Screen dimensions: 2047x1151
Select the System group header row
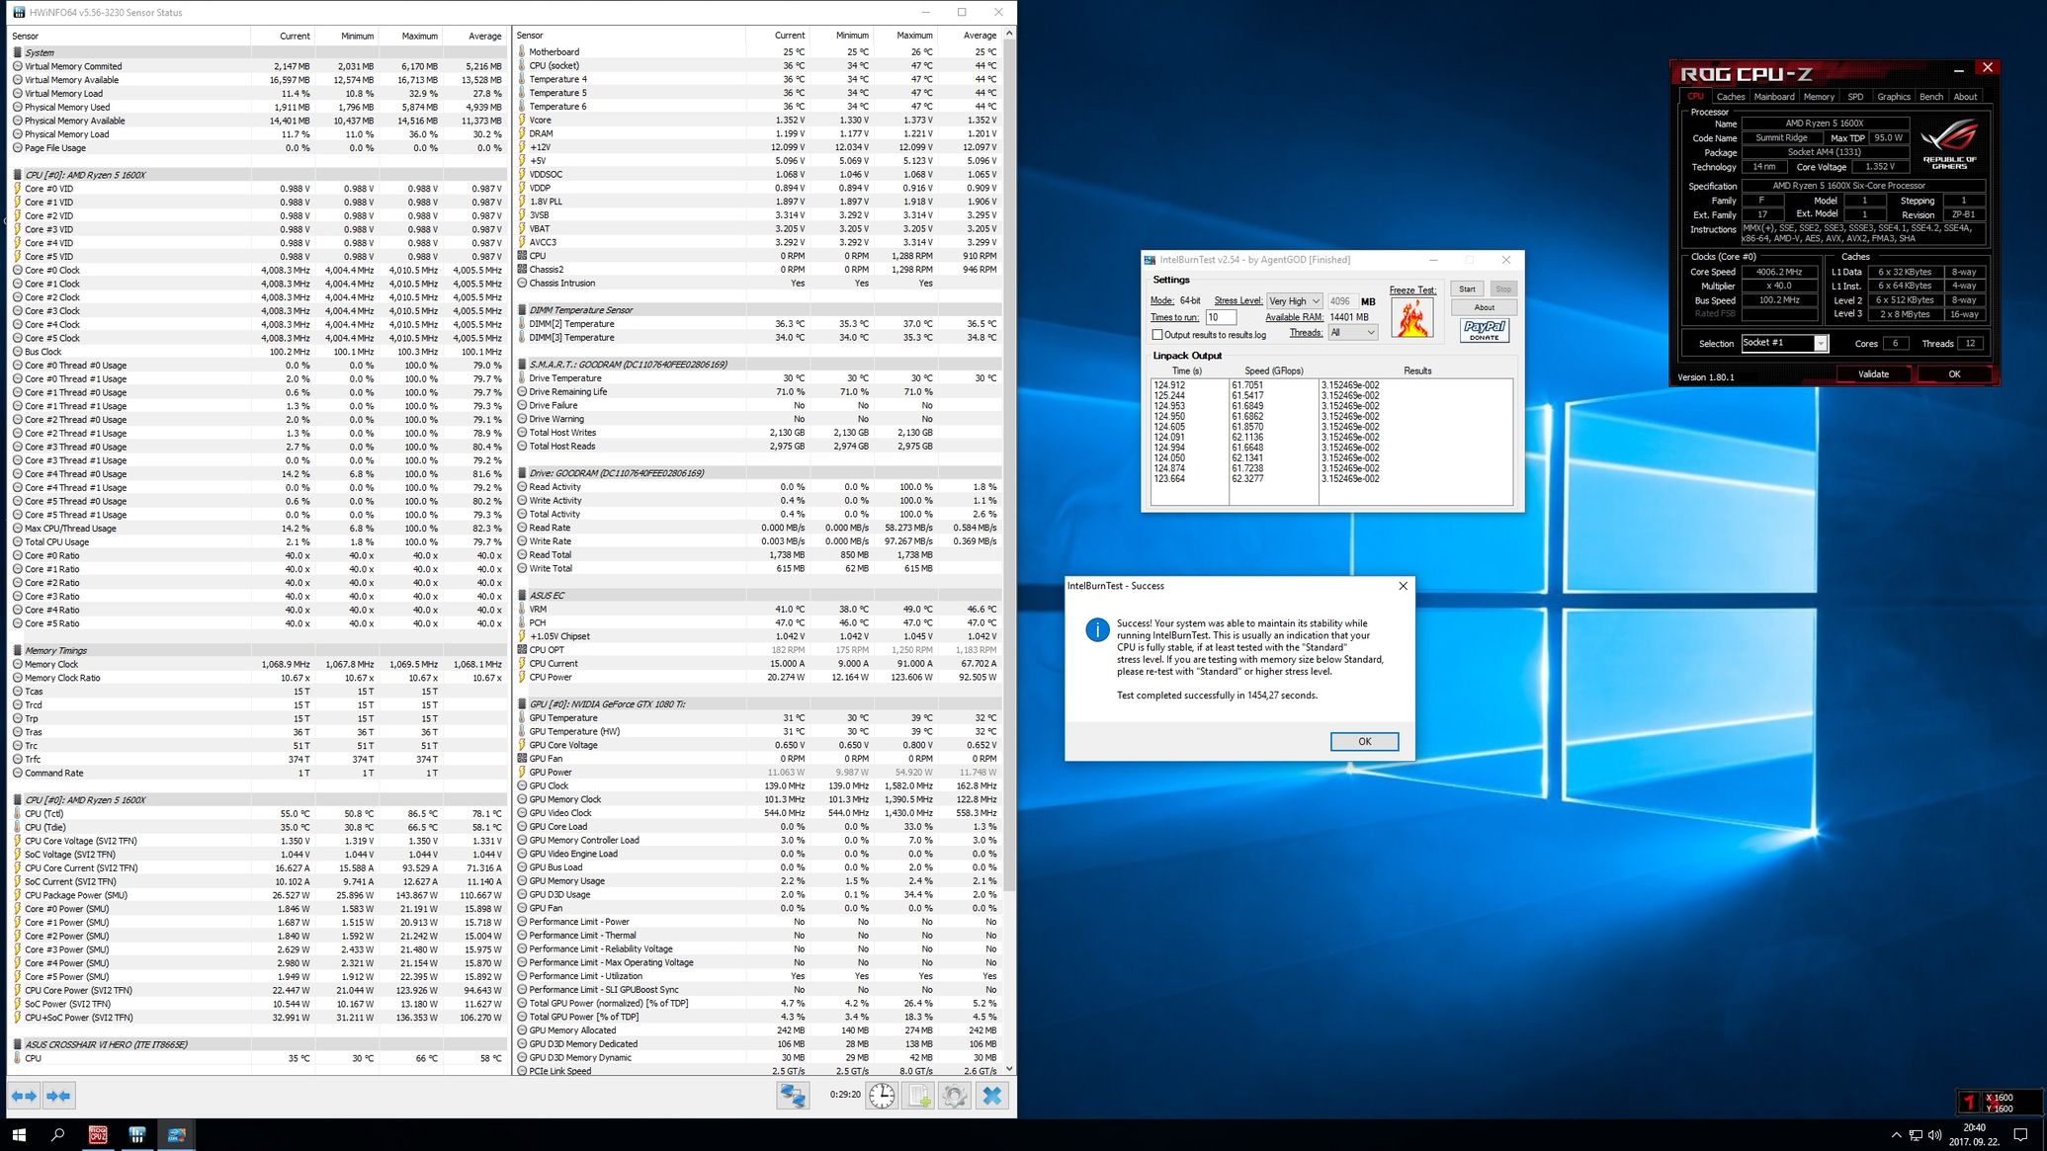[257, 53]
